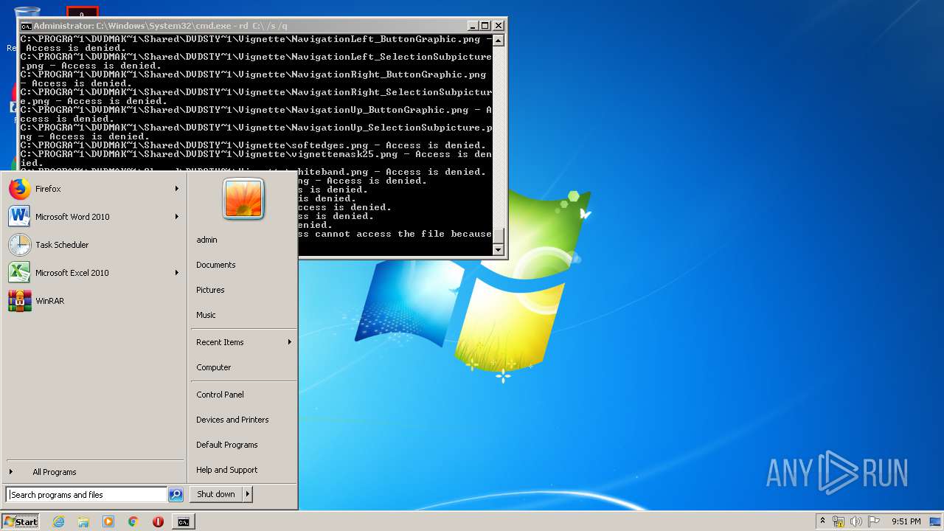Expand the Firefox jump list arrow
This screenshot has width=944, height=531.
(177, 189)
